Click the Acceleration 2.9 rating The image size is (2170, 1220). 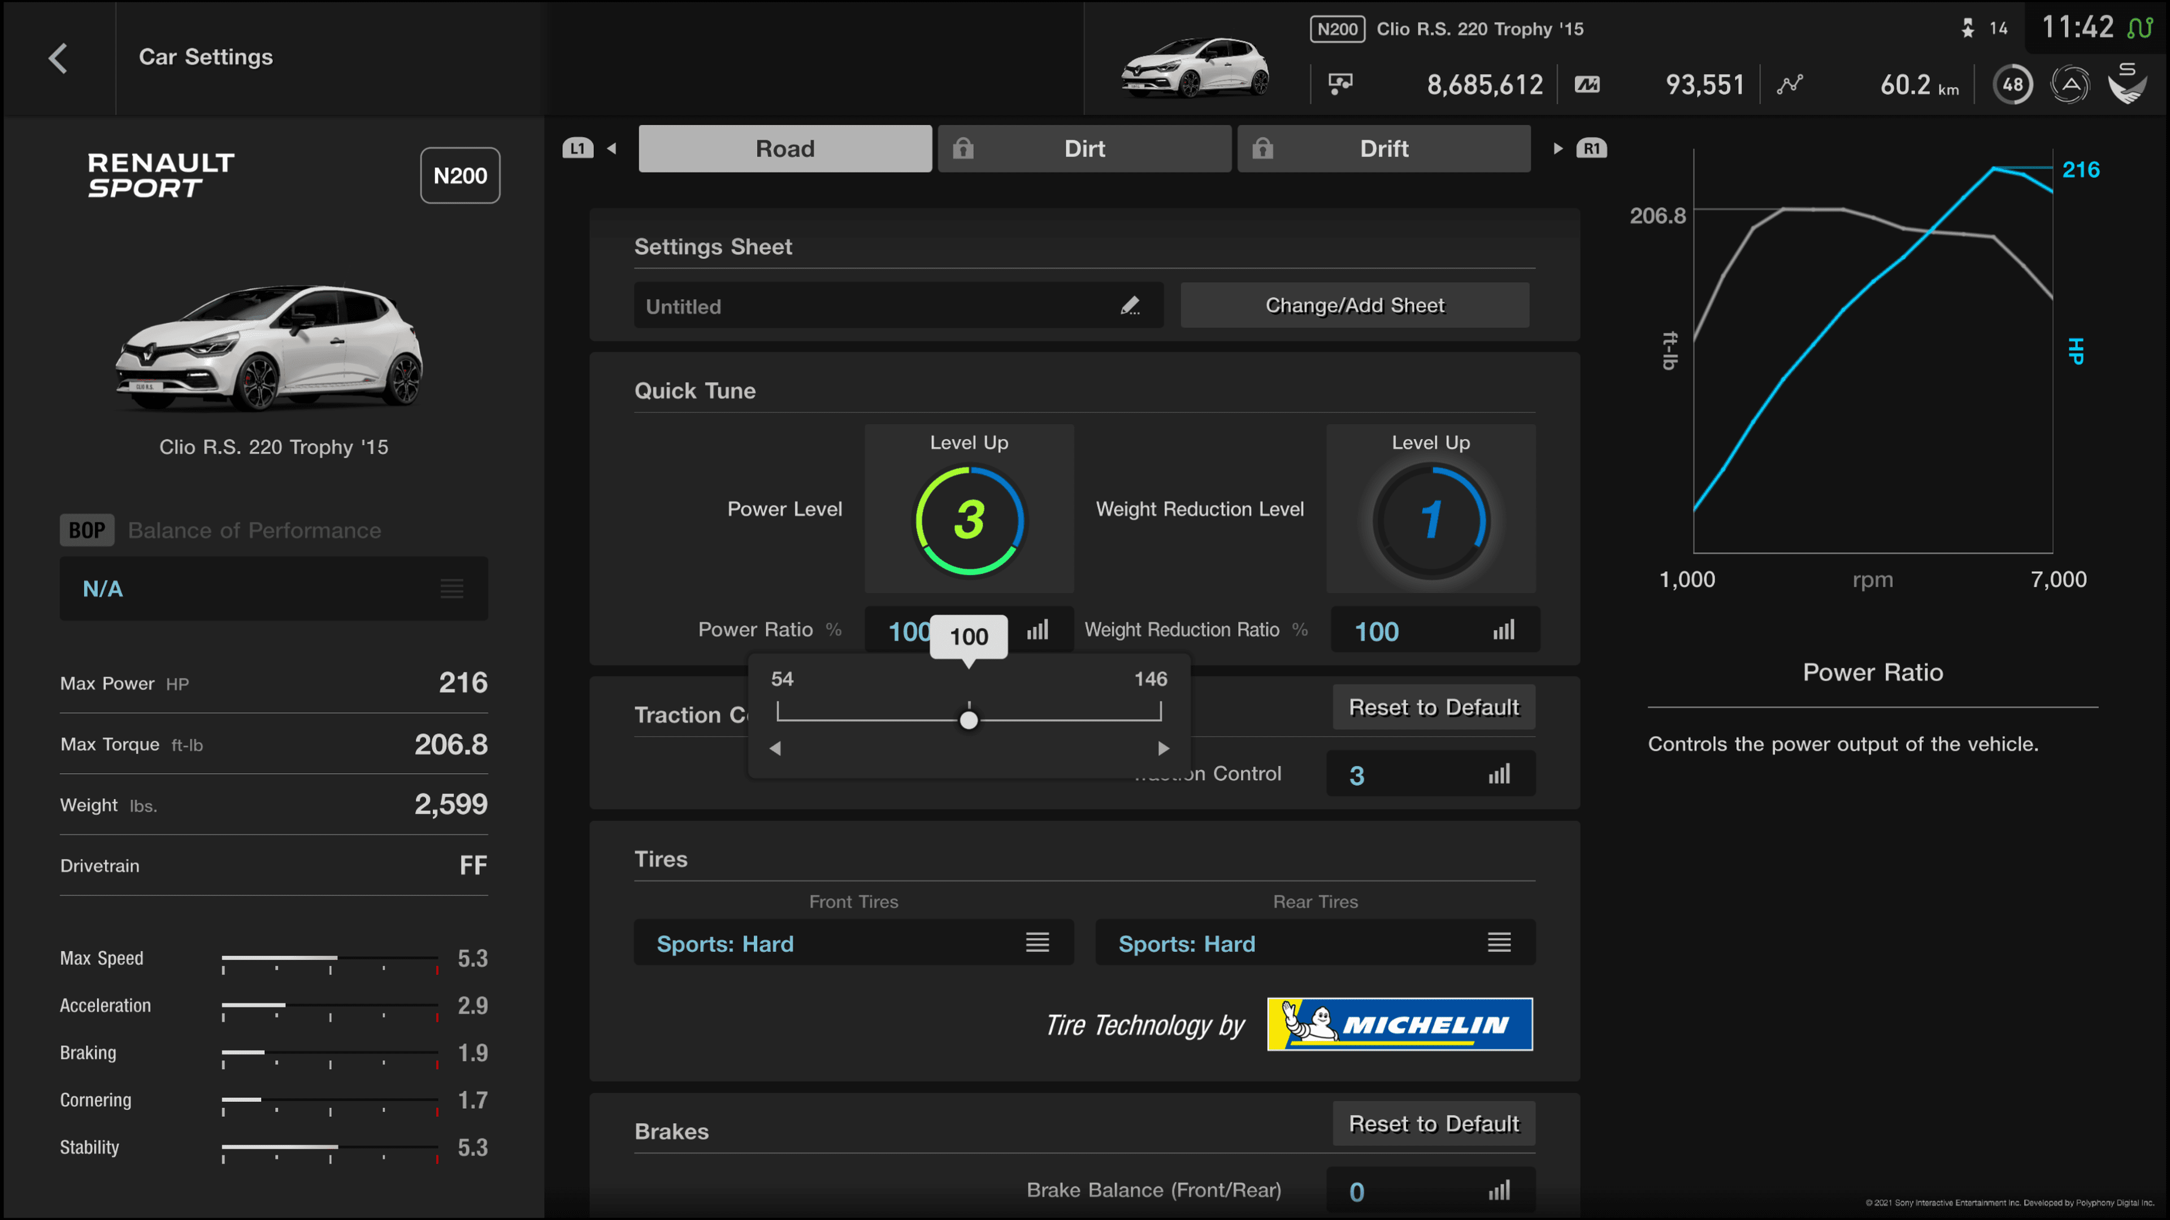click(472, 1005)
